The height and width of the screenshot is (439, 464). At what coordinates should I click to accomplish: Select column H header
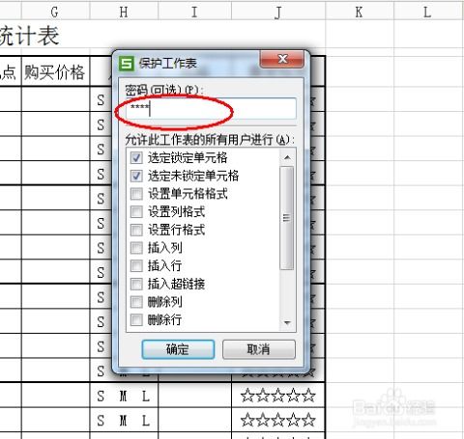tap(124, 13)
